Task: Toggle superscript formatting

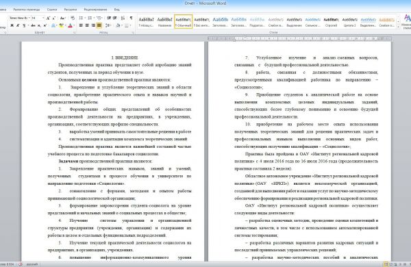Action: (x=45, y=25)
